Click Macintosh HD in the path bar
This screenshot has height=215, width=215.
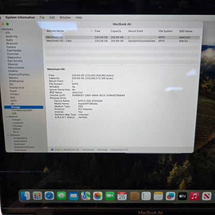coord(119,150)
